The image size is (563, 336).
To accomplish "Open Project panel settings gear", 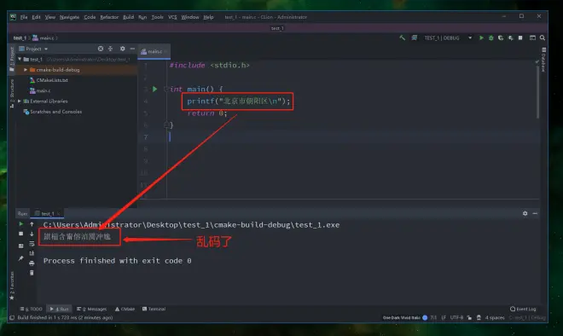I will (x=123, y=49).
